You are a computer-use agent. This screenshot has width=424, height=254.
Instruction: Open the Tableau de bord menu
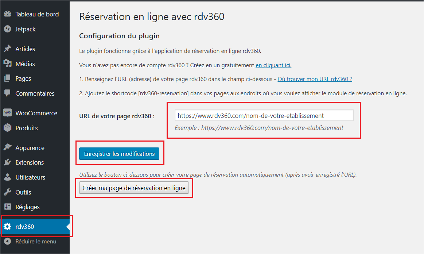(x=37, y=14)
